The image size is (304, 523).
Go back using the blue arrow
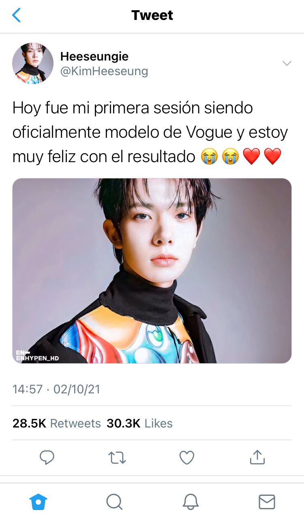pos(16,15)
